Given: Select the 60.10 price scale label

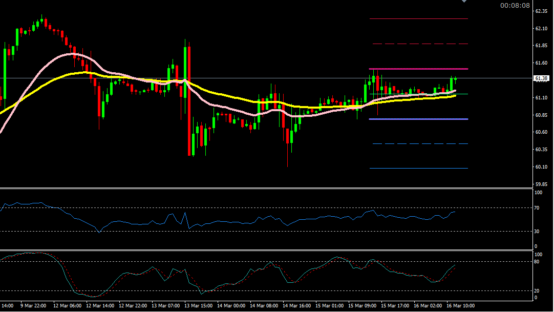Looking at the screenshot, I should tap(541, 167).
